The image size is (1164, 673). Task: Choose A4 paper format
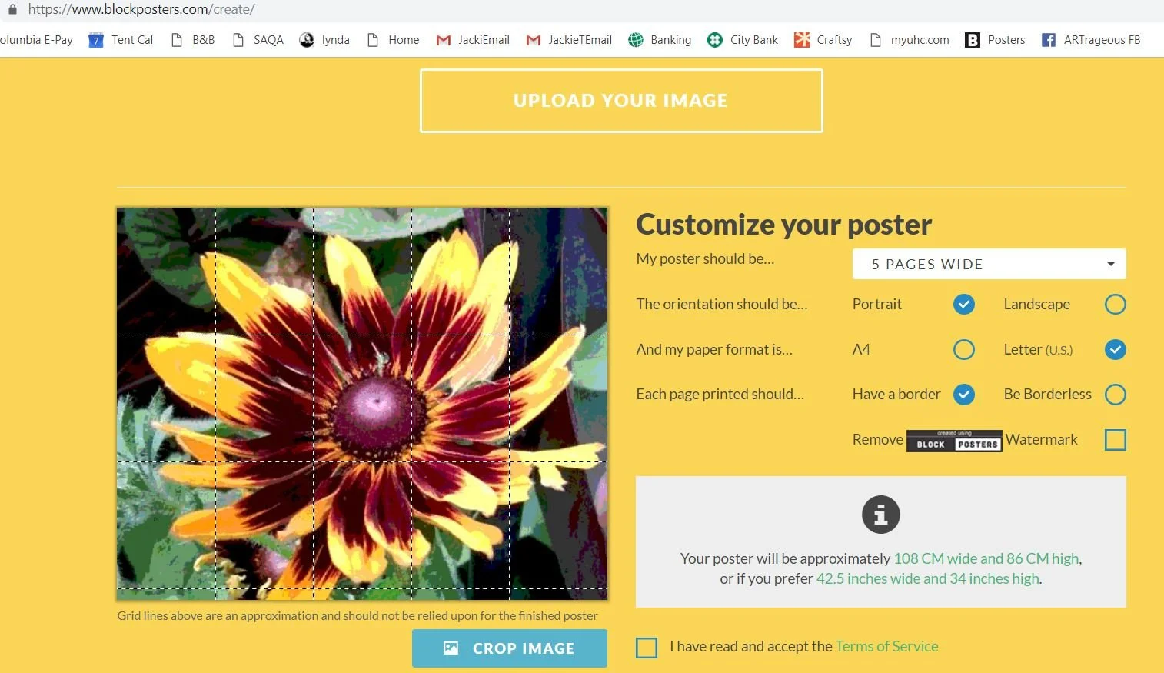[x=964, y=350]
